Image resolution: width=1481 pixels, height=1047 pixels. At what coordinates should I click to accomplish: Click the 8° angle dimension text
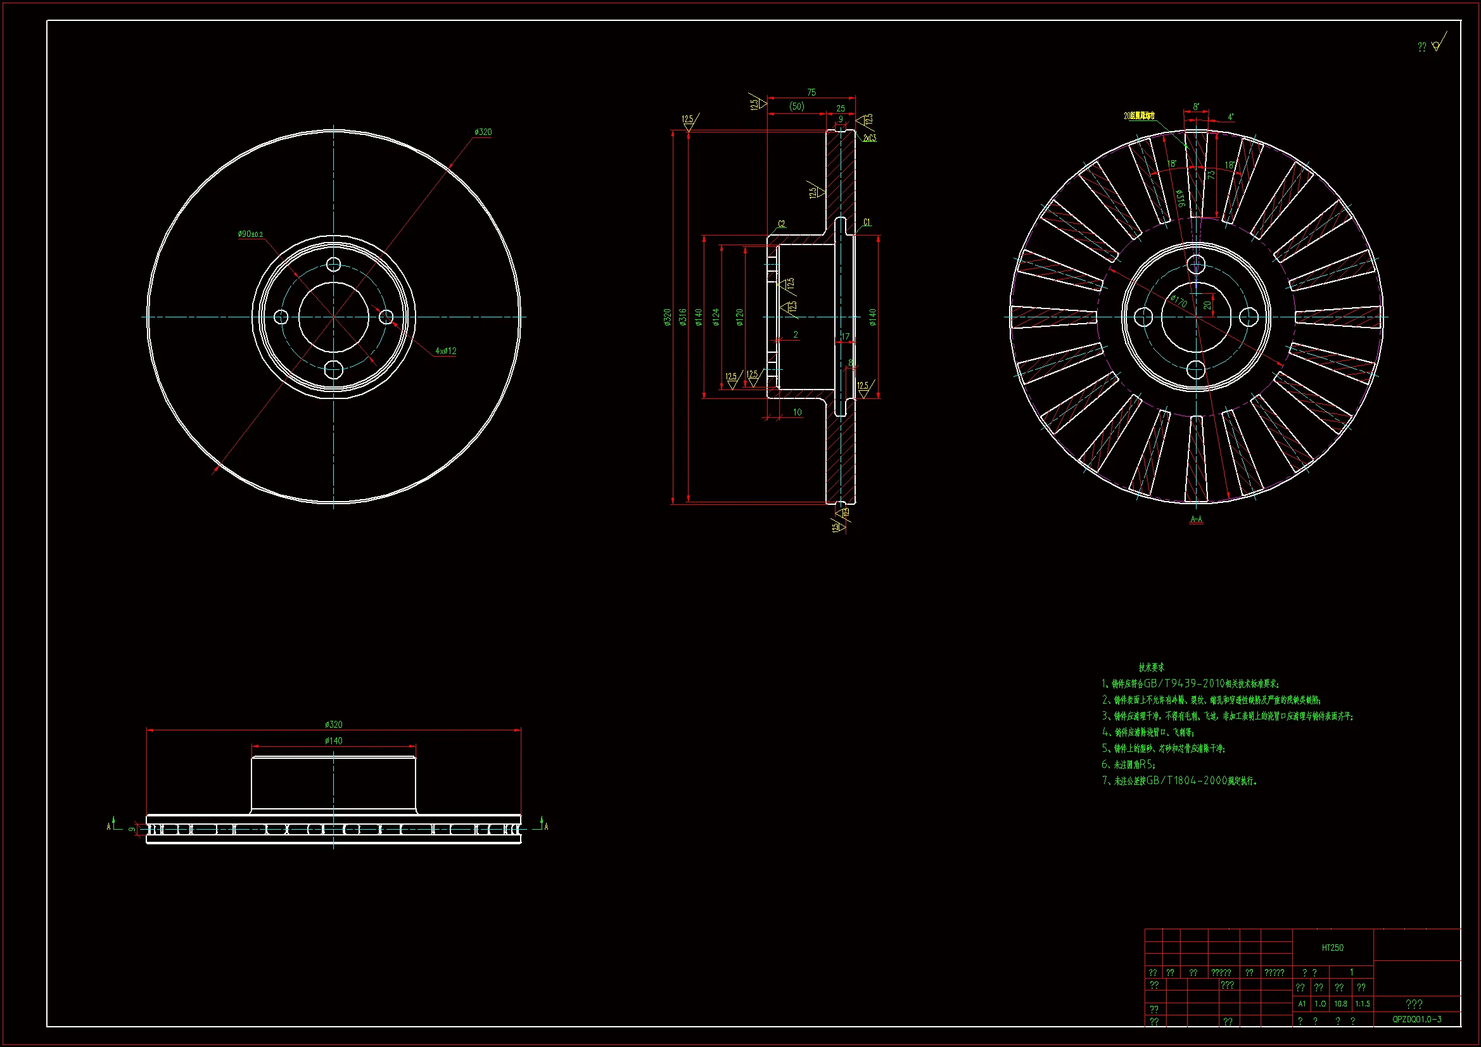coord(1196,107)
